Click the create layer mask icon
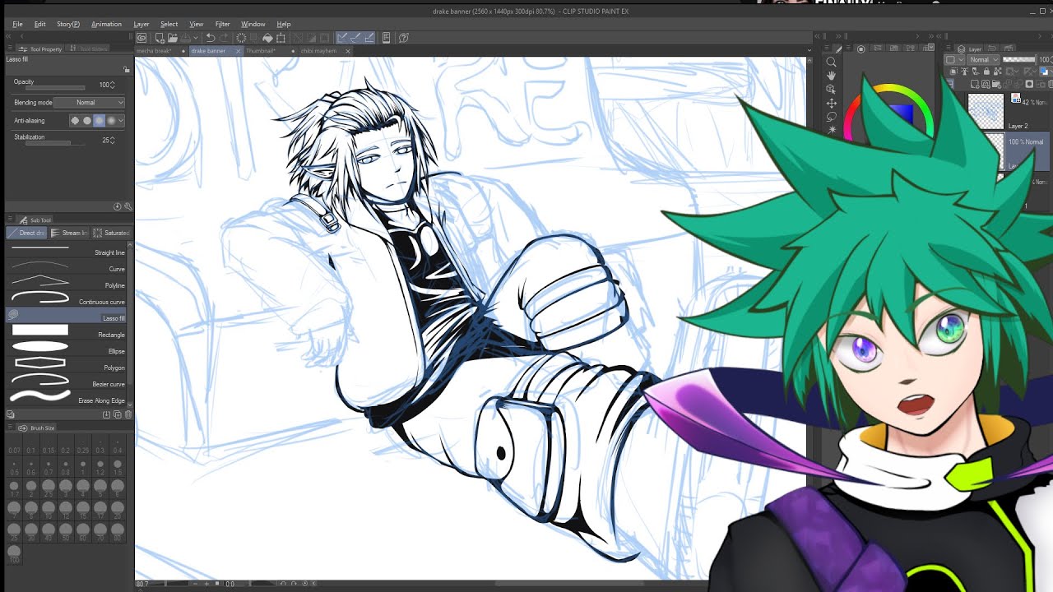This screenshot has width=1053, height=592. pyautogui.click(x=1029, y=85)
